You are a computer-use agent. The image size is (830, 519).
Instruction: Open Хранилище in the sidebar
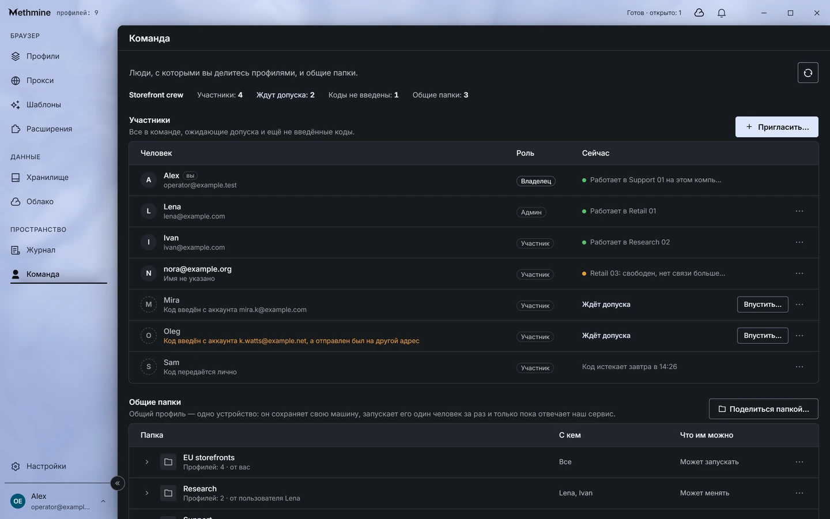(59, 178)
